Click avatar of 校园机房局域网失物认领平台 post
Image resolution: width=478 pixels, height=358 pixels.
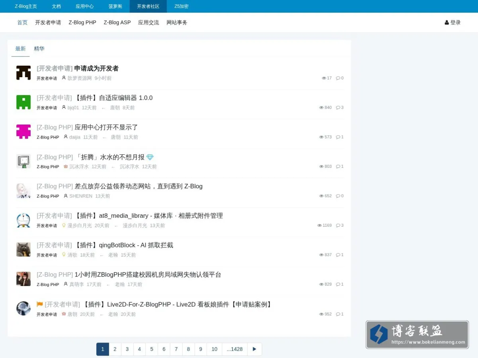point(24,279)
